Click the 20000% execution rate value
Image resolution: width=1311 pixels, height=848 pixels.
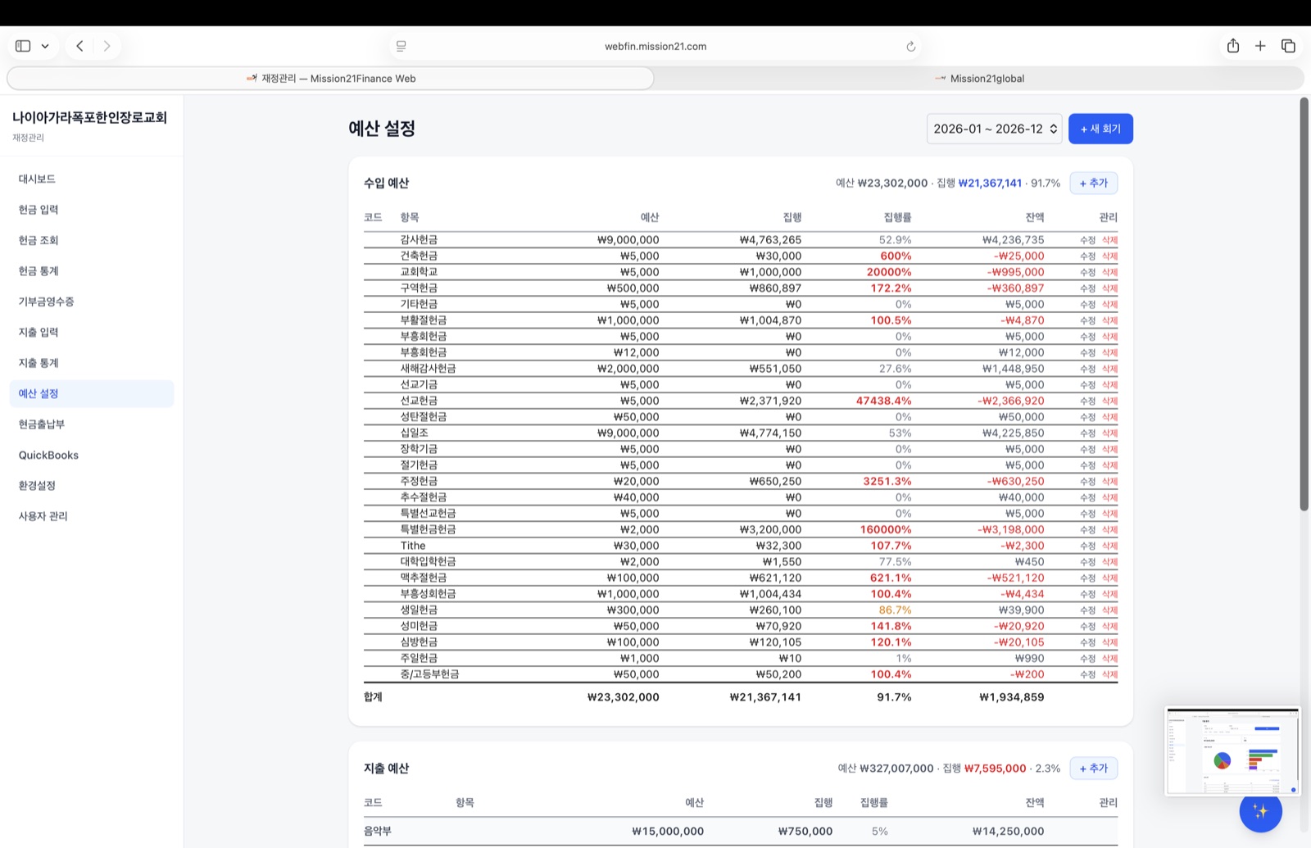pyautogui.click(x=889, y=272)
